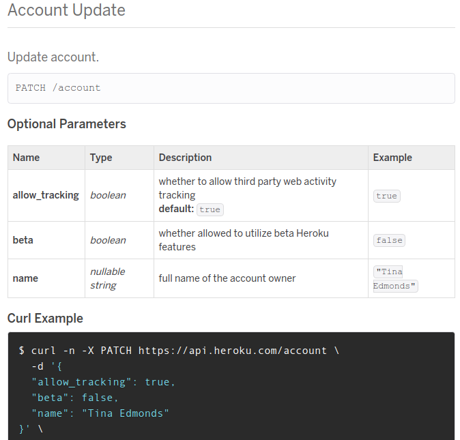Click the "allow_tracking": true line in code

pyautogui.click(x=104, y=382)
